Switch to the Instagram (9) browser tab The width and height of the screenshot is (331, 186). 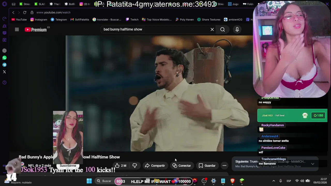pos(85,4)
